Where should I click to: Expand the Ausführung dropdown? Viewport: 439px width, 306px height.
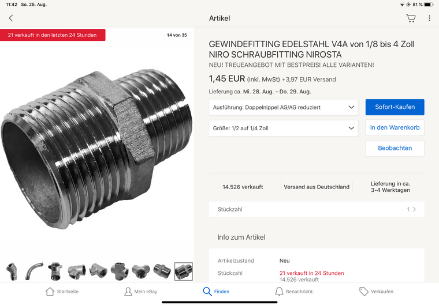[284, 107]
